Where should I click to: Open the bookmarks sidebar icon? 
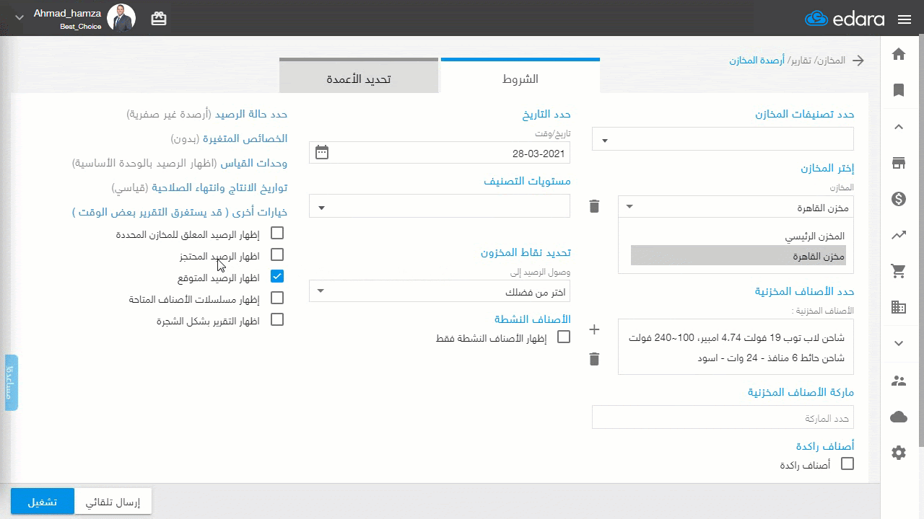tap(899, 90)
